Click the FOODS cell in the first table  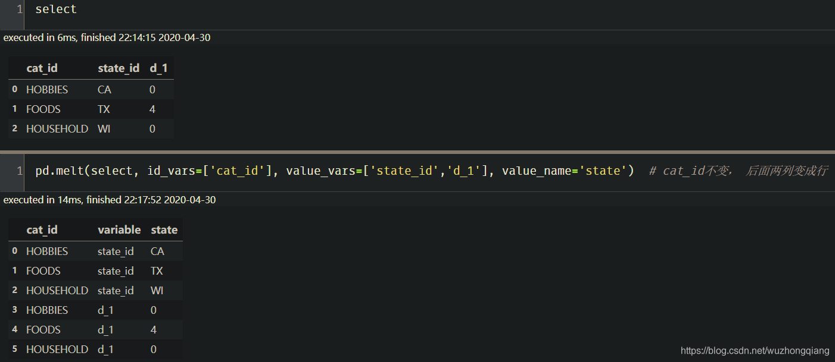click(43, 109)
